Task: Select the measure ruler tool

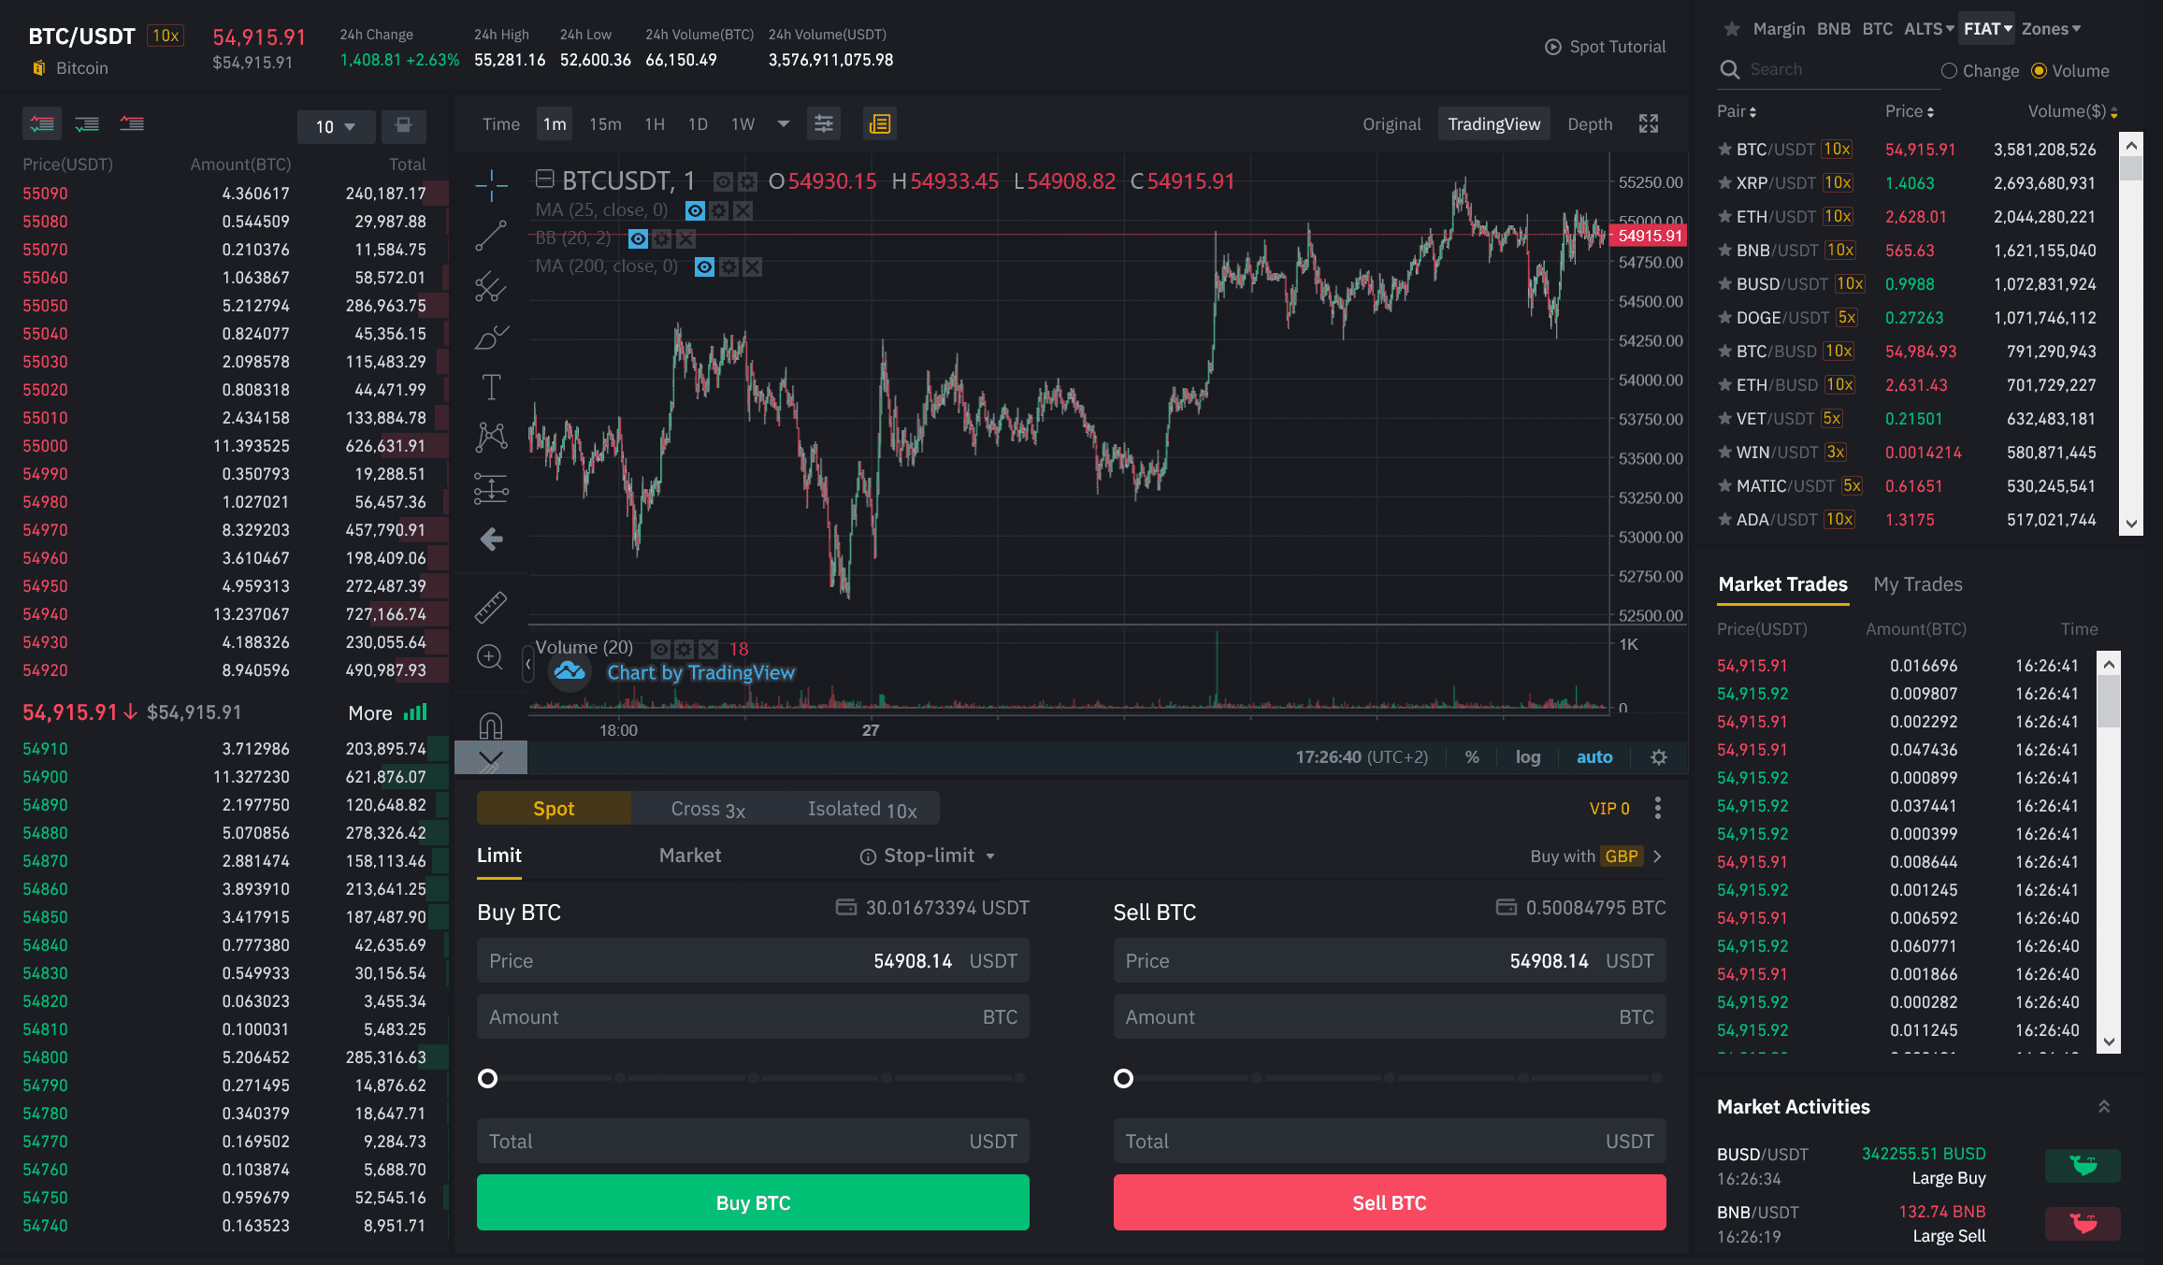Action: pyautogui.click(x=490, y=606)
